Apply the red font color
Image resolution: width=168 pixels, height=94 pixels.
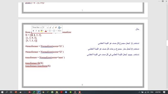[x=46, y=31]
